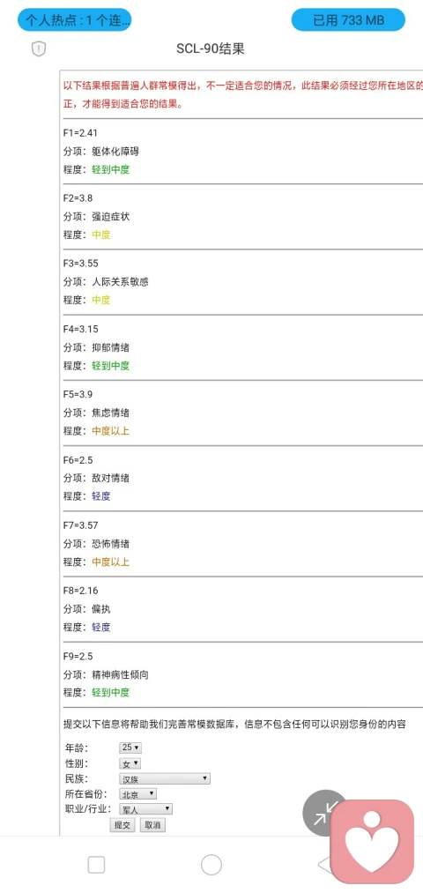The height and width of the screenshot is (893, 423).
Task: Open the personal hotspot status pill
Action: tap(75, 20)
